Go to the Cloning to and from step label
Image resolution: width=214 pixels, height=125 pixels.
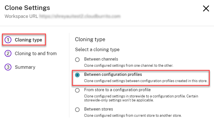click(36, 53)
